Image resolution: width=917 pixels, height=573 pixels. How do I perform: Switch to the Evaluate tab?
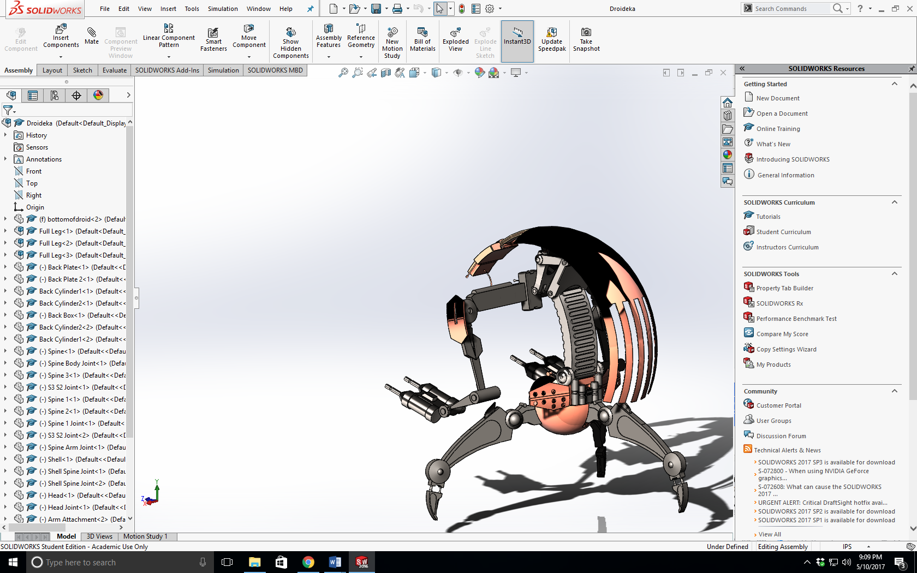click(115, 70)
